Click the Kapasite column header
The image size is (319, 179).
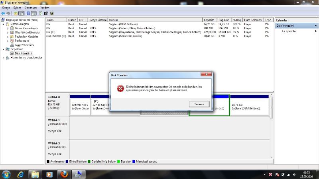pos(209,19)
